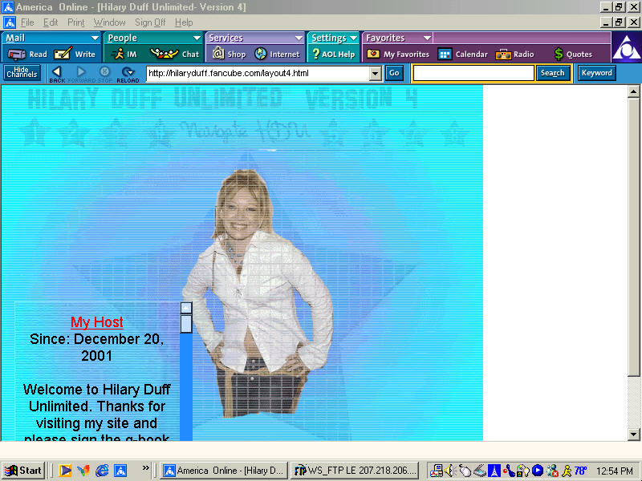Launch the Internet globe item
Viewport: 642px width, 481px height.
coord(277,54)
